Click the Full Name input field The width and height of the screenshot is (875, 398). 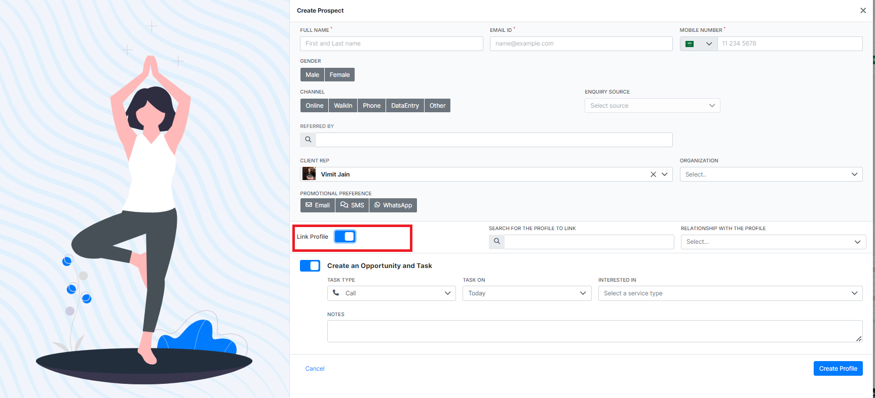tap(391, 44)
